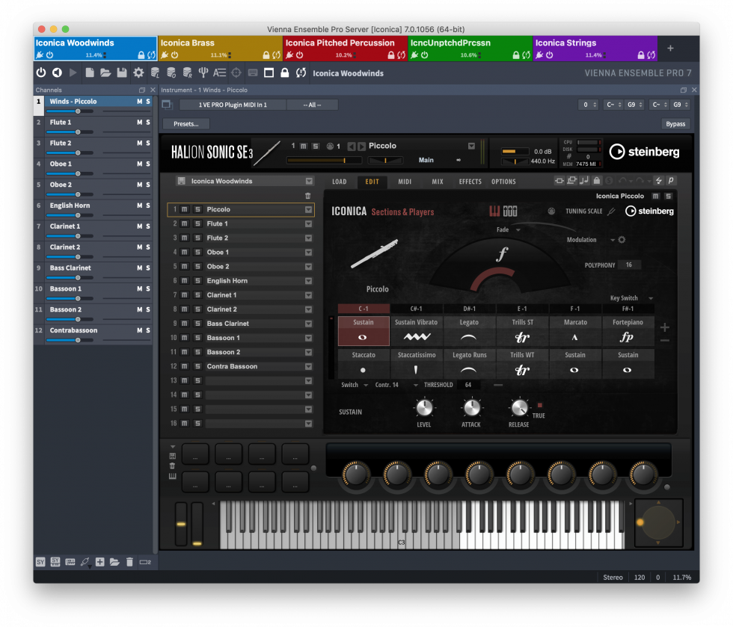The width and height of the screenshot is (733, 627).
Task: Click the Presets... button
Action: tap(186, 124)
